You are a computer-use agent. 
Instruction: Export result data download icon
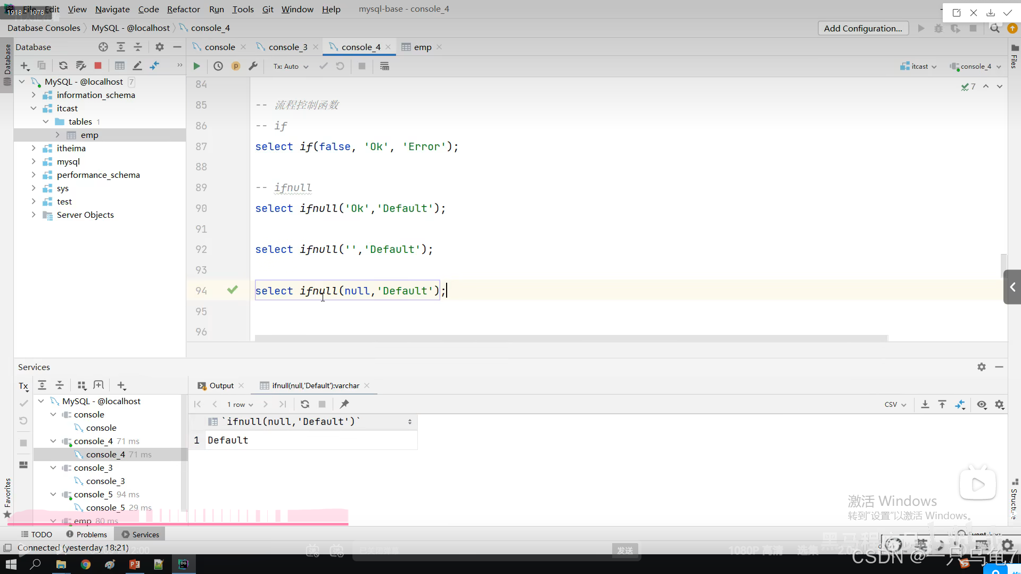(925, 405)
